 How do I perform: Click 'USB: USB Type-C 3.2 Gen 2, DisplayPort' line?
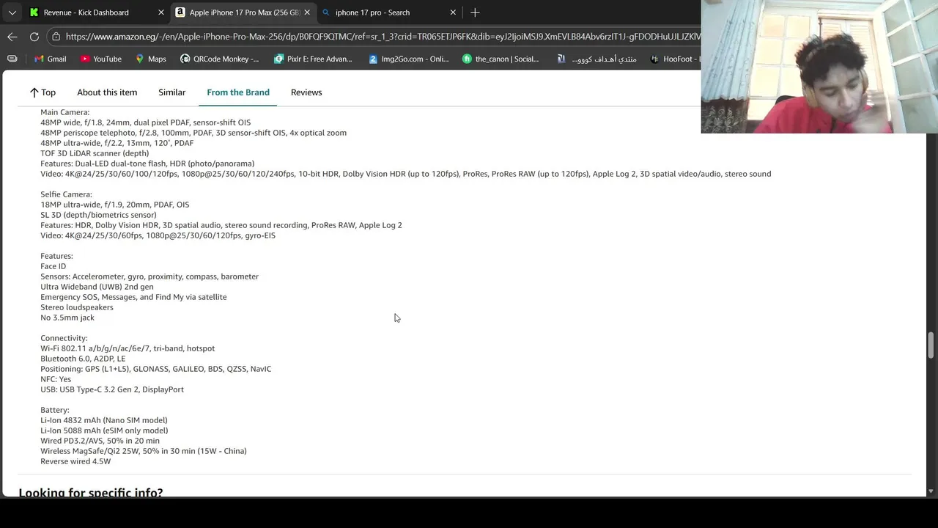pyautogui.click(x=112, y=389)
